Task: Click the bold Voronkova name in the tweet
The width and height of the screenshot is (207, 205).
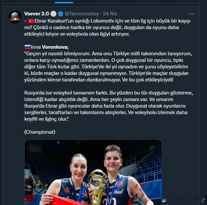Action: [x=55, y=47]
